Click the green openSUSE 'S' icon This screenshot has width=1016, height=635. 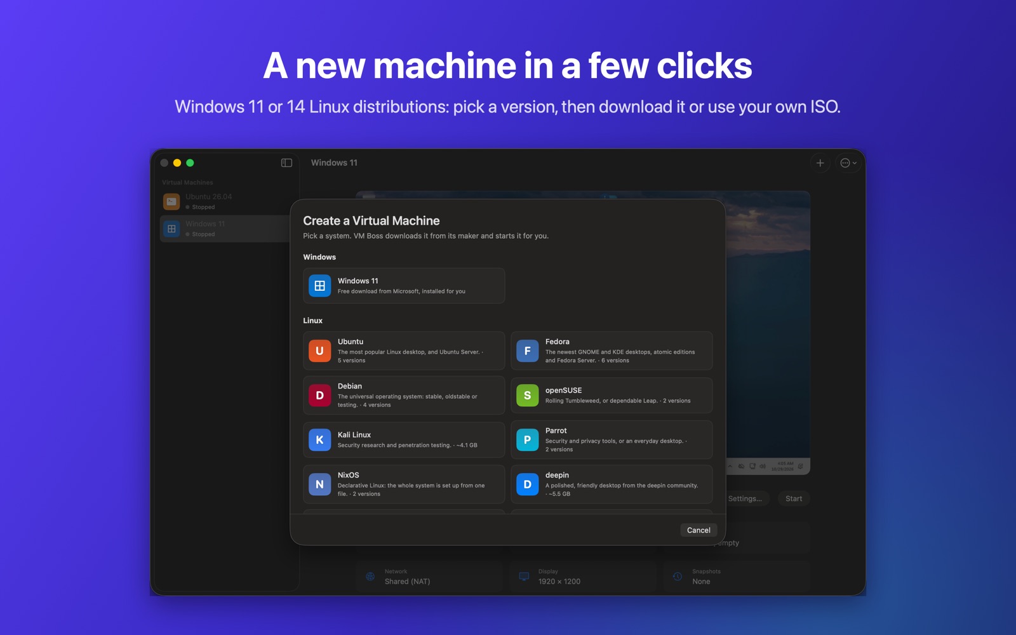(527, 395)
